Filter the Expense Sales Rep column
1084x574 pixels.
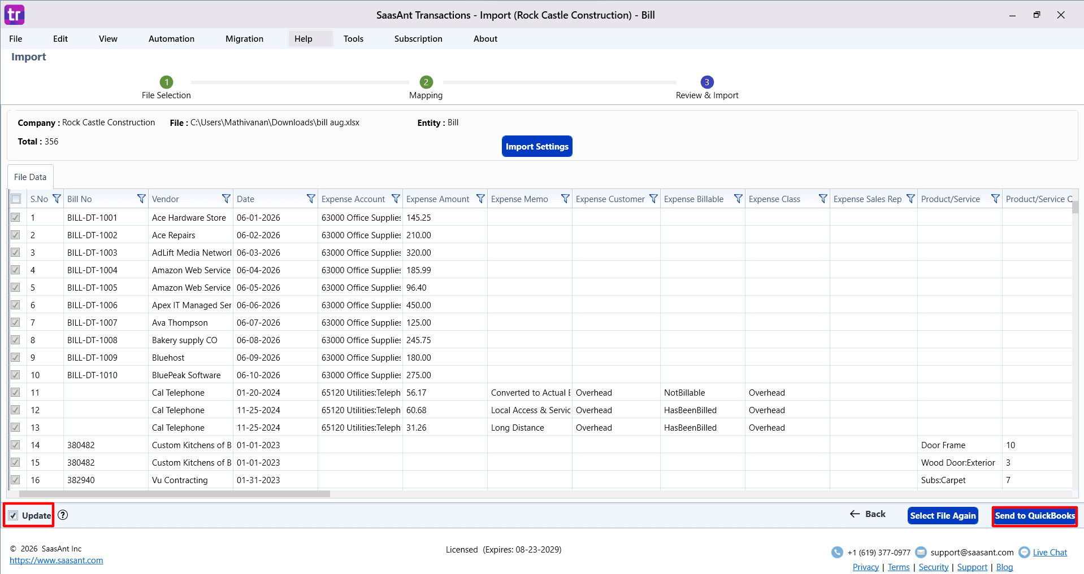click(x=910, y=199)
